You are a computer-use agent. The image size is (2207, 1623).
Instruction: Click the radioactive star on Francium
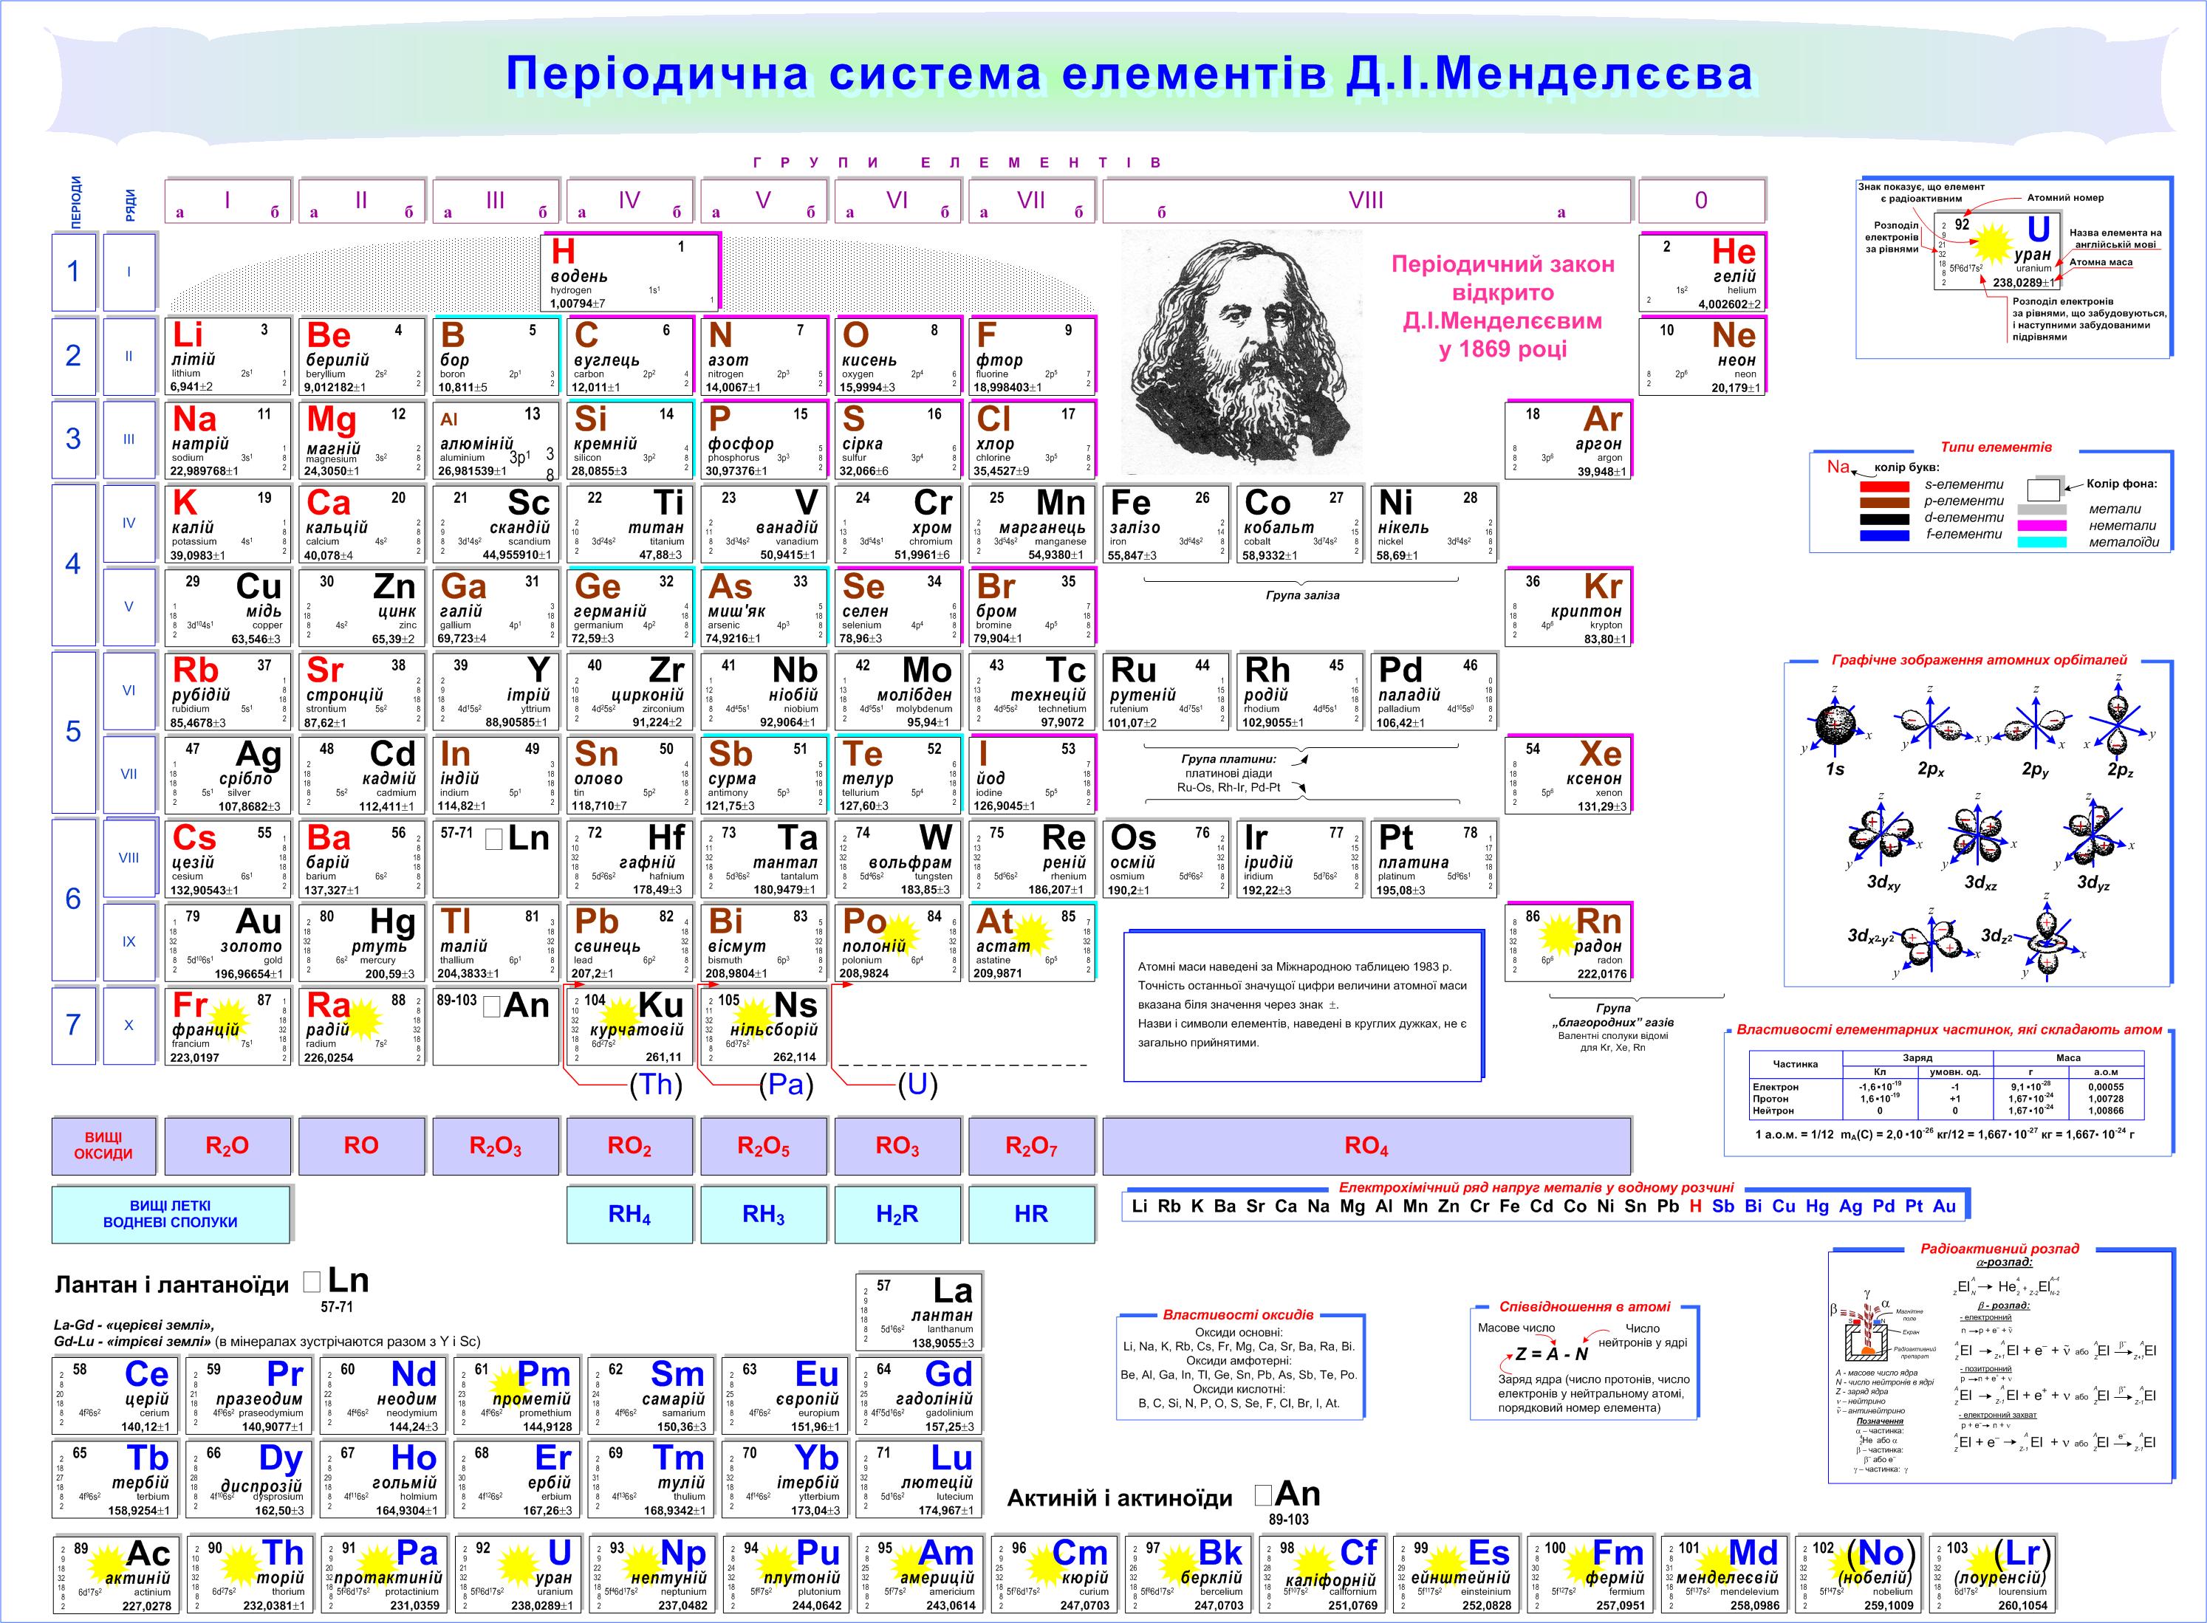coord(229,1018)
